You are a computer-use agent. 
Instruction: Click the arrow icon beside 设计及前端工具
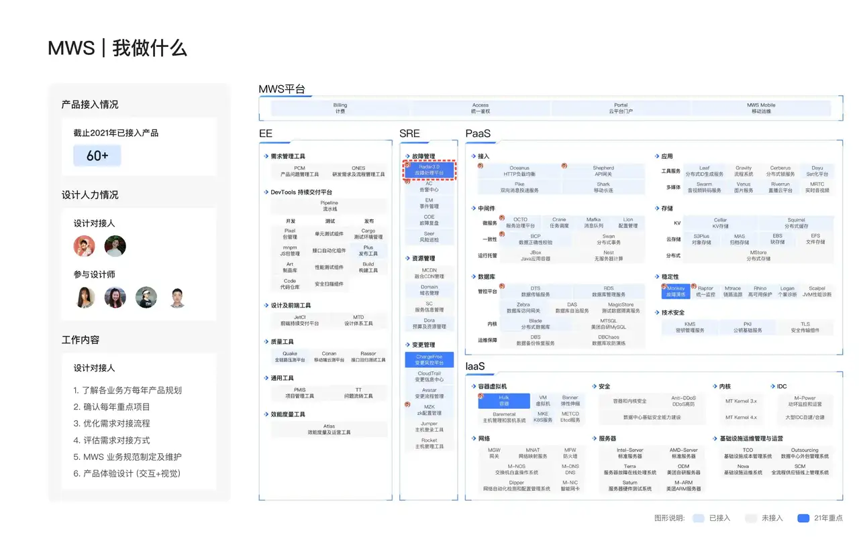[x=266, y=305]
